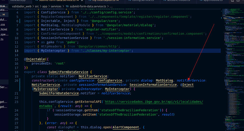The width and height of the screenshot is (244, 131).
Task: Switch to the config.service.ts editor tab
Action: coord(143,1)
